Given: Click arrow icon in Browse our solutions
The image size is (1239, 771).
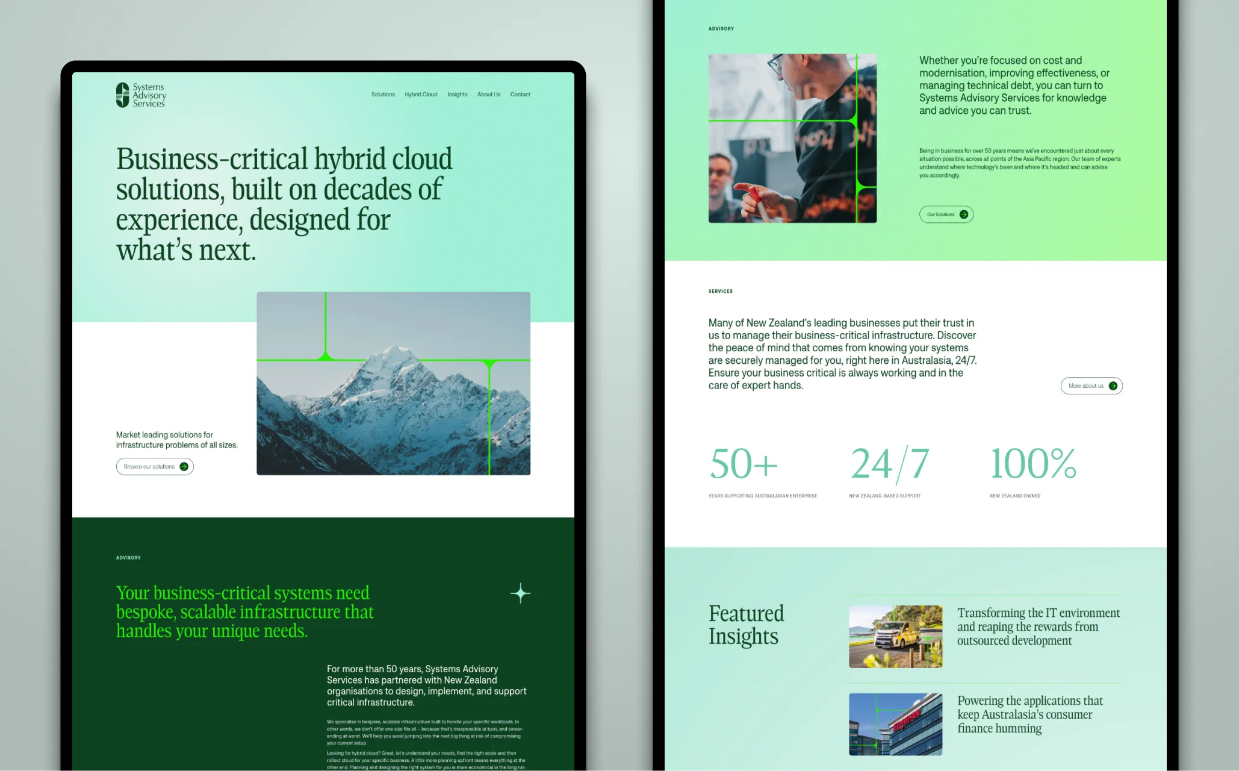Looking at the screenshot, I should 184,467.
